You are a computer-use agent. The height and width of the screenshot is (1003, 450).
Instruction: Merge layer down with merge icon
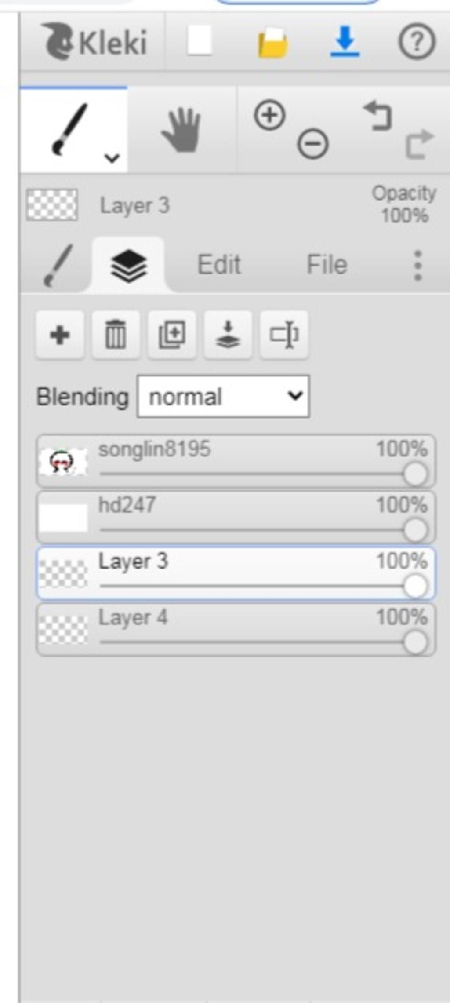pos(228,335)
